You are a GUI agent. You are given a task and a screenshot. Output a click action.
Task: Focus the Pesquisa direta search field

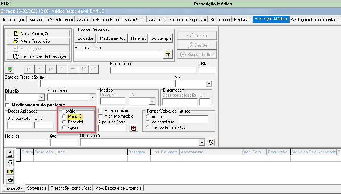(118, 54)
